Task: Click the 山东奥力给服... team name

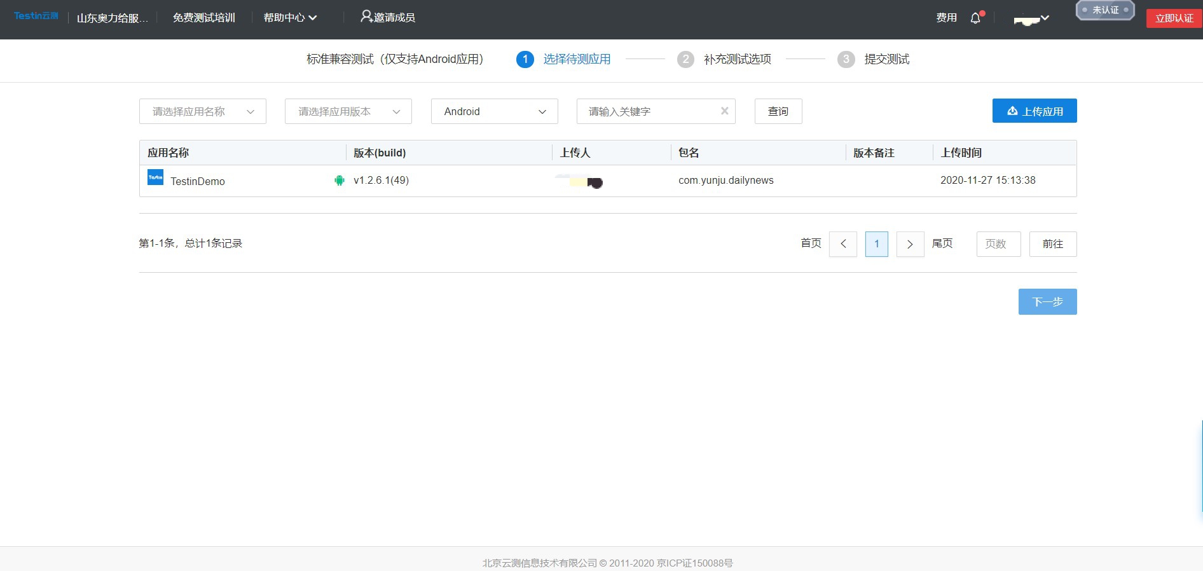Action: pos(113,18)
